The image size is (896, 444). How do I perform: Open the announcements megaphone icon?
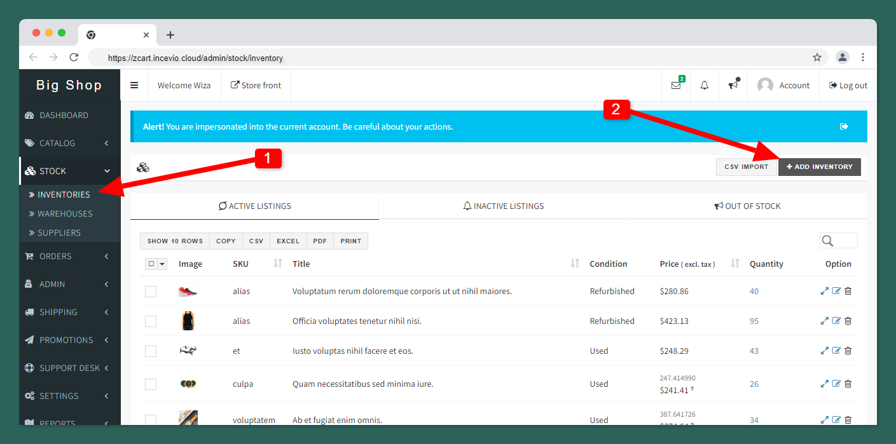click(x=733, y=85)
